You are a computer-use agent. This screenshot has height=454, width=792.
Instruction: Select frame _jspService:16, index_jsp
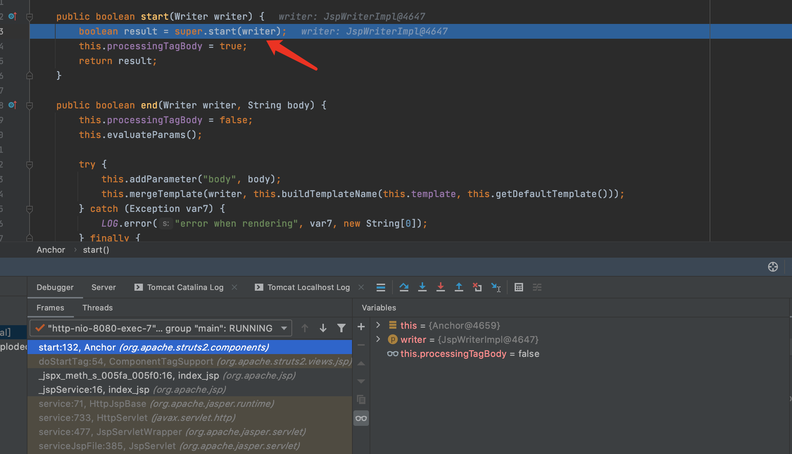[x=190, y=390]
